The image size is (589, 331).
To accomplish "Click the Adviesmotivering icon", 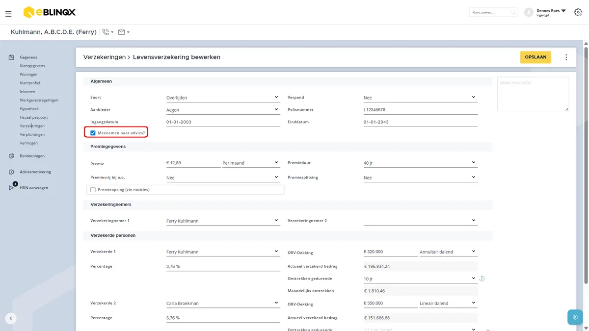I will [x=11, y=172].
